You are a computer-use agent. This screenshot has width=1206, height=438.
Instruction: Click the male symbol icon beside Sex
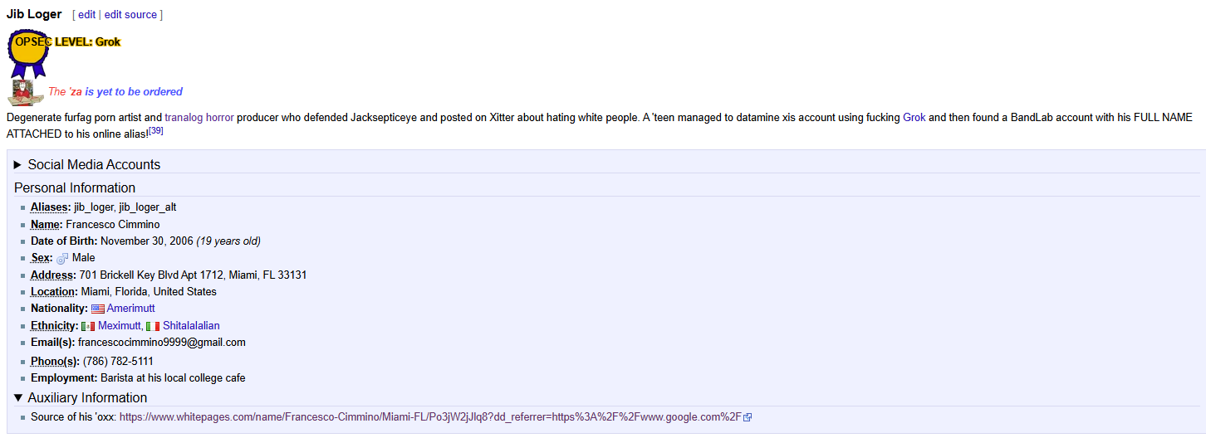[x=62, y=259]
